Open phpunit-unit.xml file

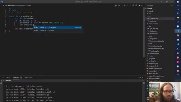point(154,78)
